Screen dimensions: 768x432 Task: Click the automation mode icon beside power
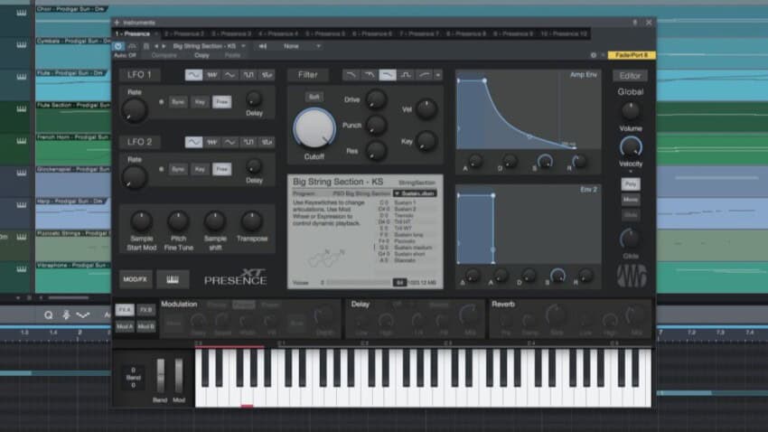tap(132, 46)
